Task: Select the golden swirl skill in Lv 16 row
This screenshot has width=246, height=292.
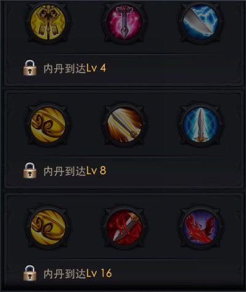Action: click(x=47, y=227)
